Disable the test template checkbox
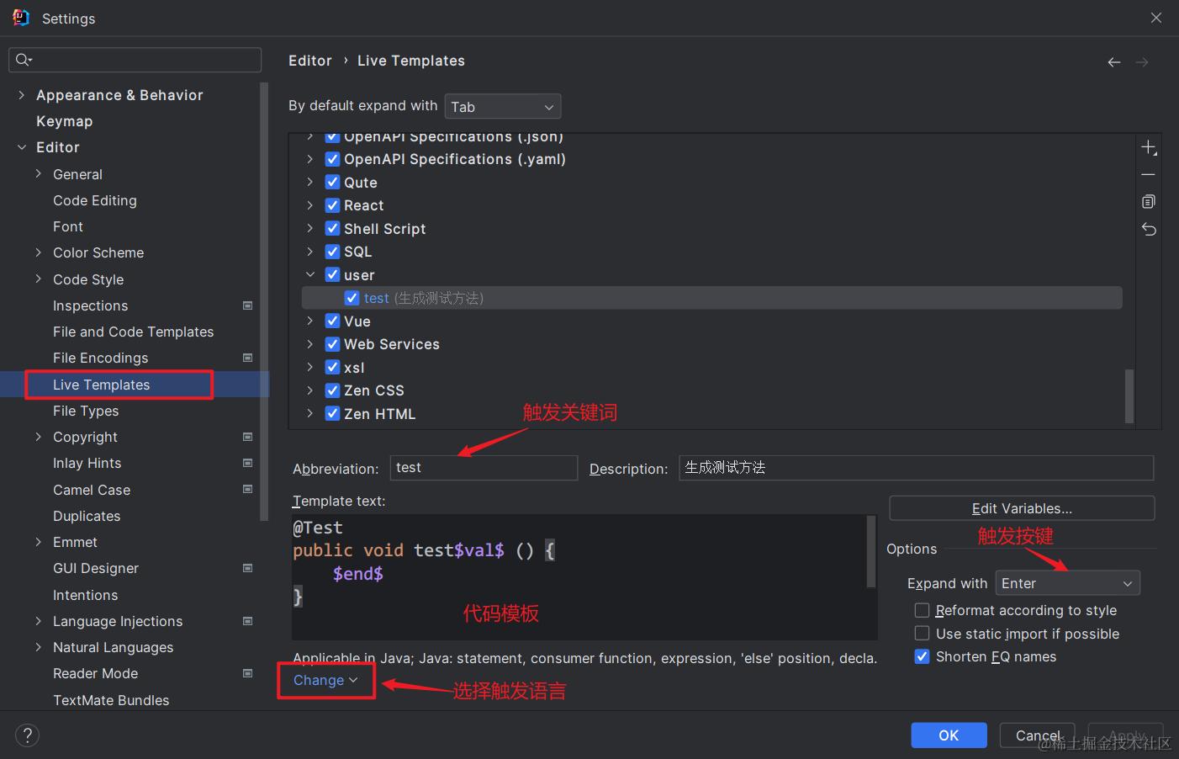This screenshot has width=1179, height=759. [x=352, y=298]
